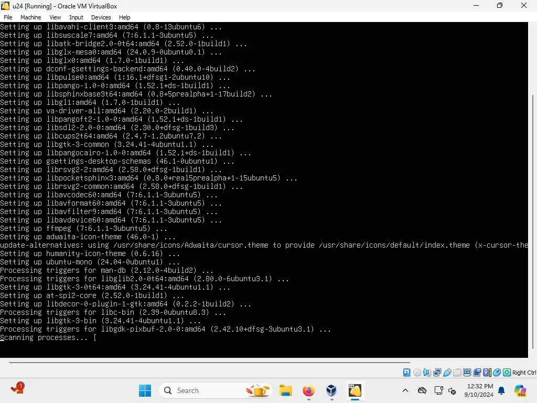Open the Help menu

point(124,17)
